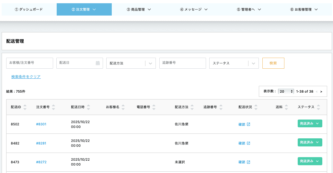Focus the お客様/注文番号 search field

click(29, 63)
